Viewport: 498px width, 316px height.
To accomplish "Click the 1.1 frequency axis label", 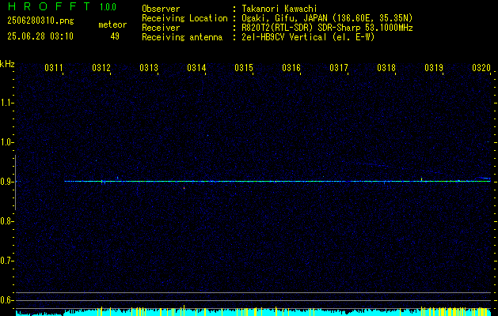I will click(6, 103).
